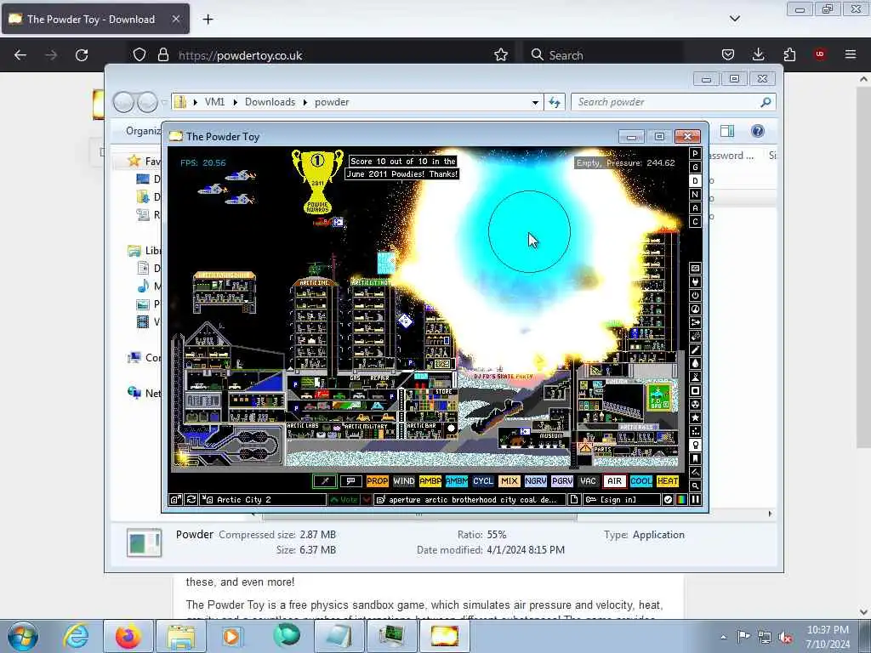This screenshot has width=871, height=653.
Task: Open the Liquids menu droplet icon
Action: 695,364
